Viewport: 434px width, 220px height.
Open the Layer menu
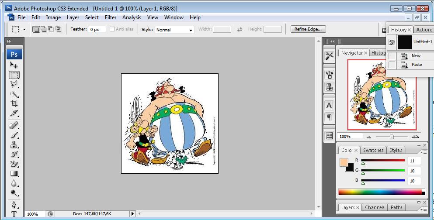coord(73,17)
